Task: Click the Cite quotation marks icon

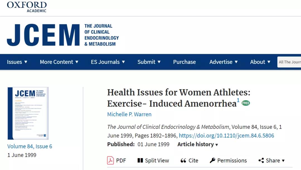Action: point(183,161)
